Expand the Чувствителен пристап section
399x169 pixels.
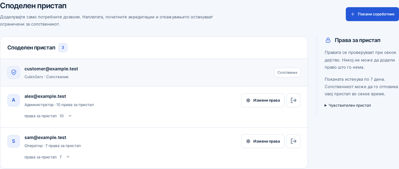pos(348,105)
